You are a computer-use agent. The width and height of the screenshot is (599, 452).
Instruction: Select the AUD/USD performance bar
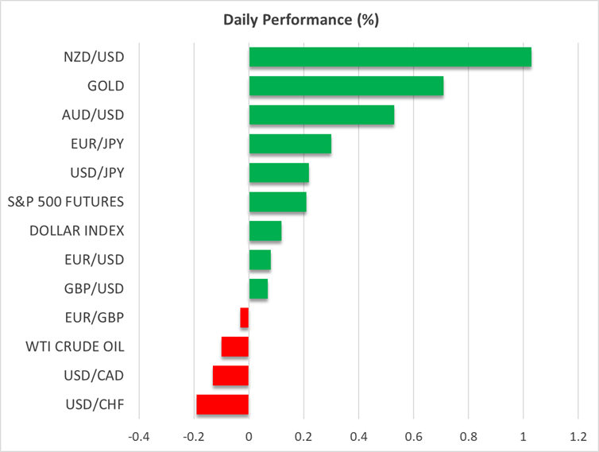[321, 115]
